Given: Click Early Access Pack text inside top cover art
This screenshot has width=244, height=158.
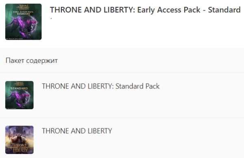Looking at the screenshot, I should point(23,13).
